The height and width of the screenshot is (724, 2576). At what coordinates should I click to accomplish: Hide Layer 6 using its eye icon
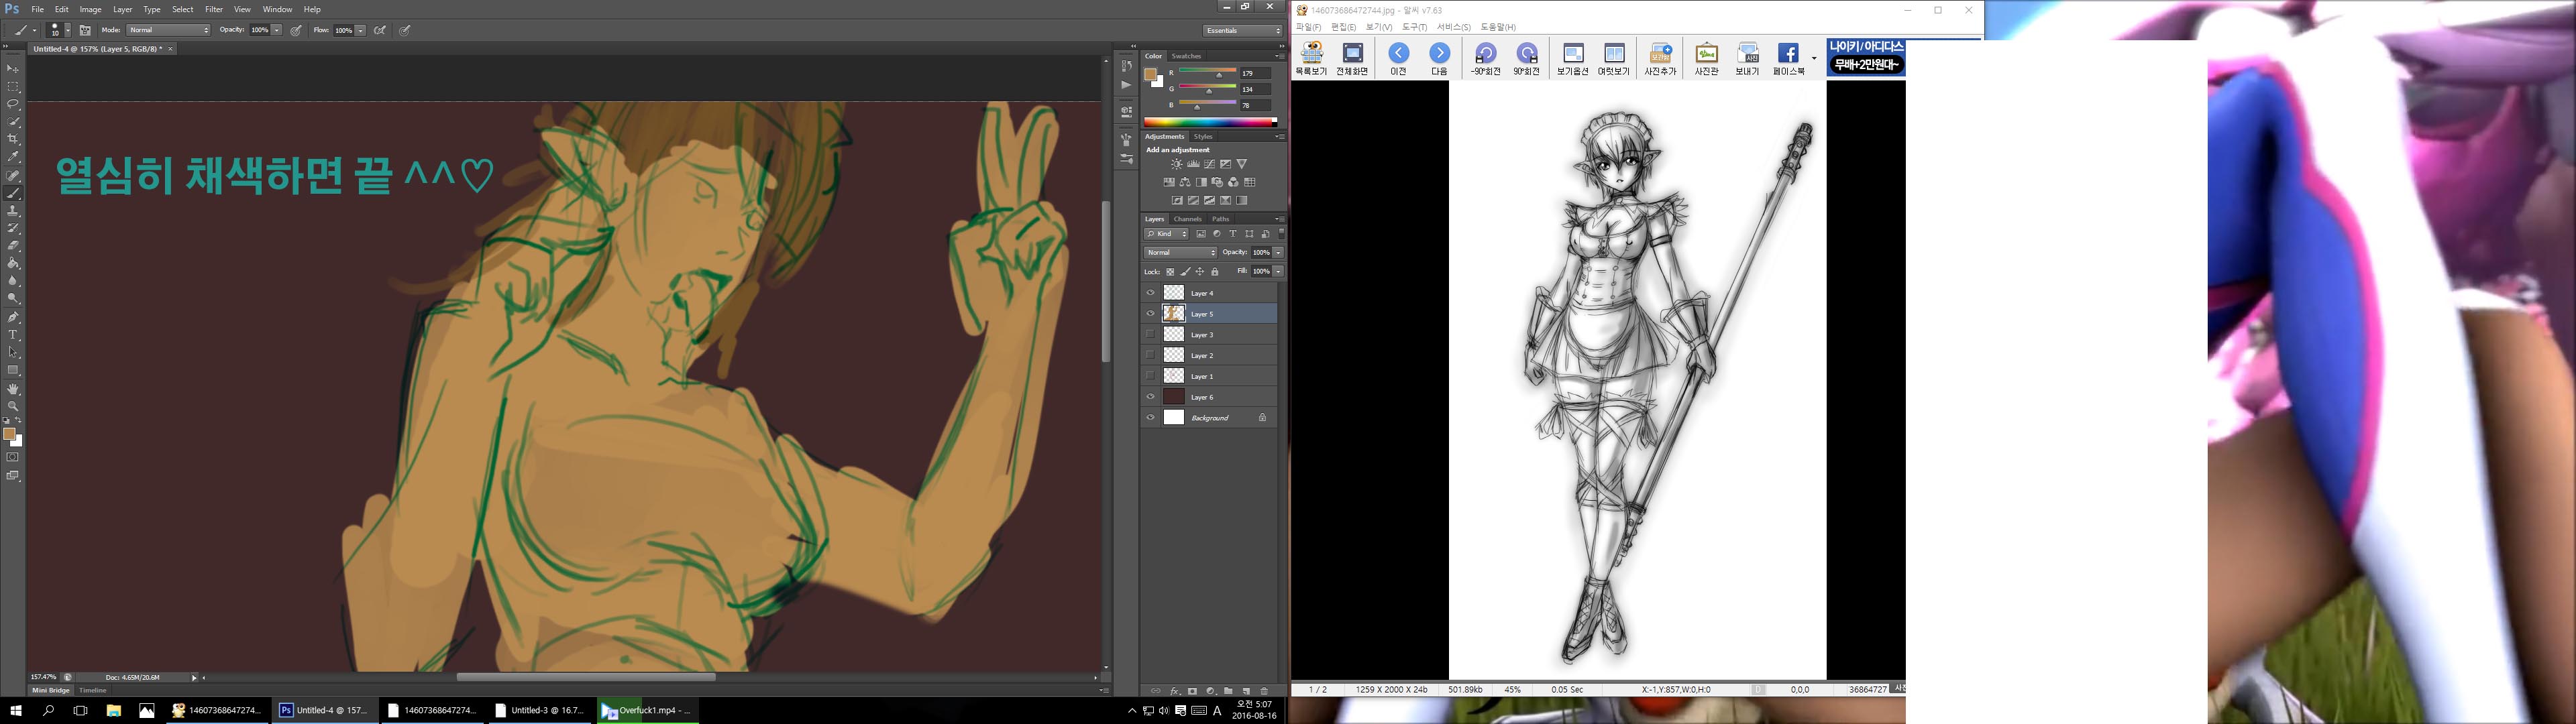(x=1150, y=397)
